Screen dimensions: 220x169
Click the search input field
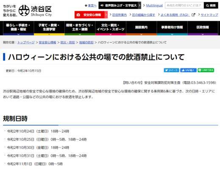coord(184,5)
